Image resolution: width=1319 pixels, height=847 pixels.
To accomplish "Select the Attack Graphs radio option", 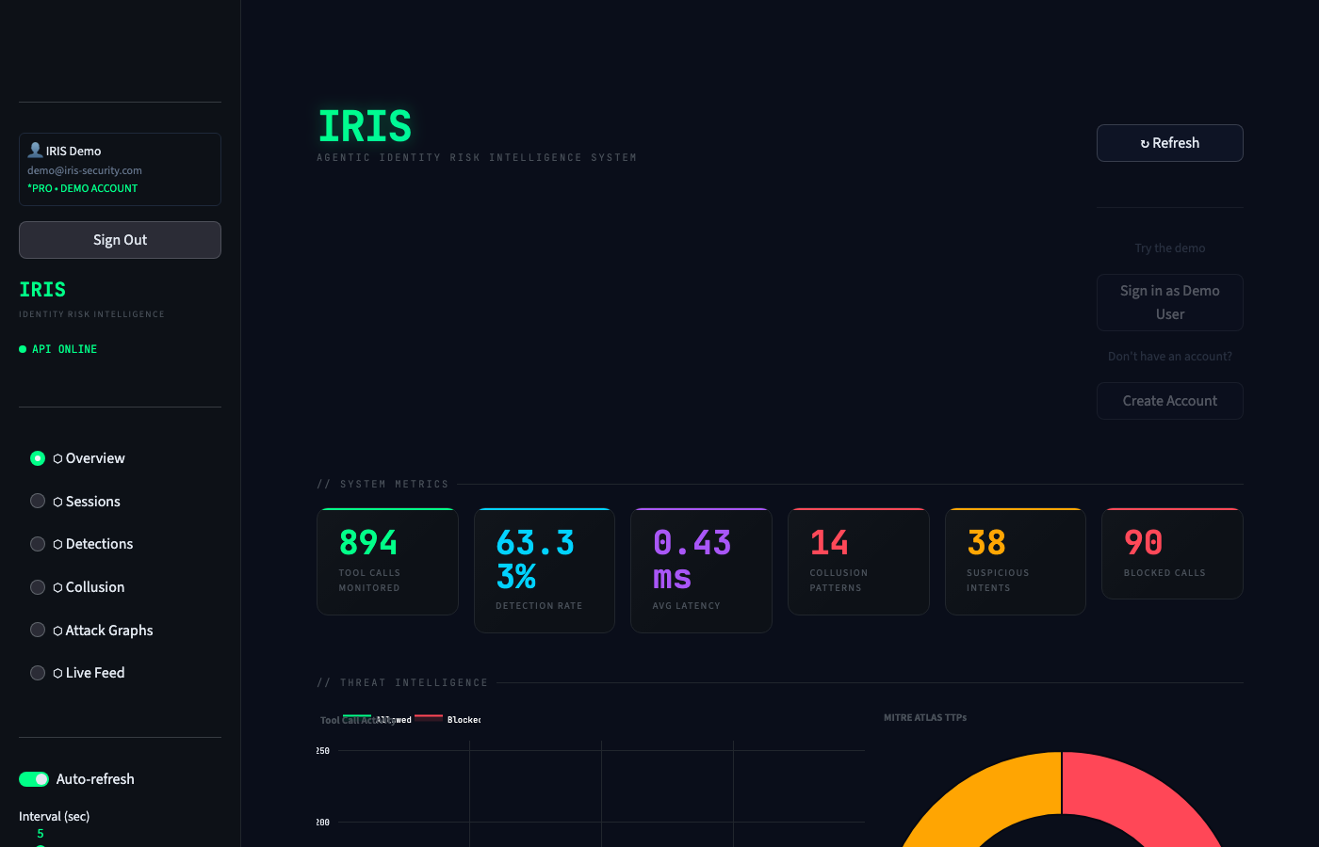I will pos(38,630).
